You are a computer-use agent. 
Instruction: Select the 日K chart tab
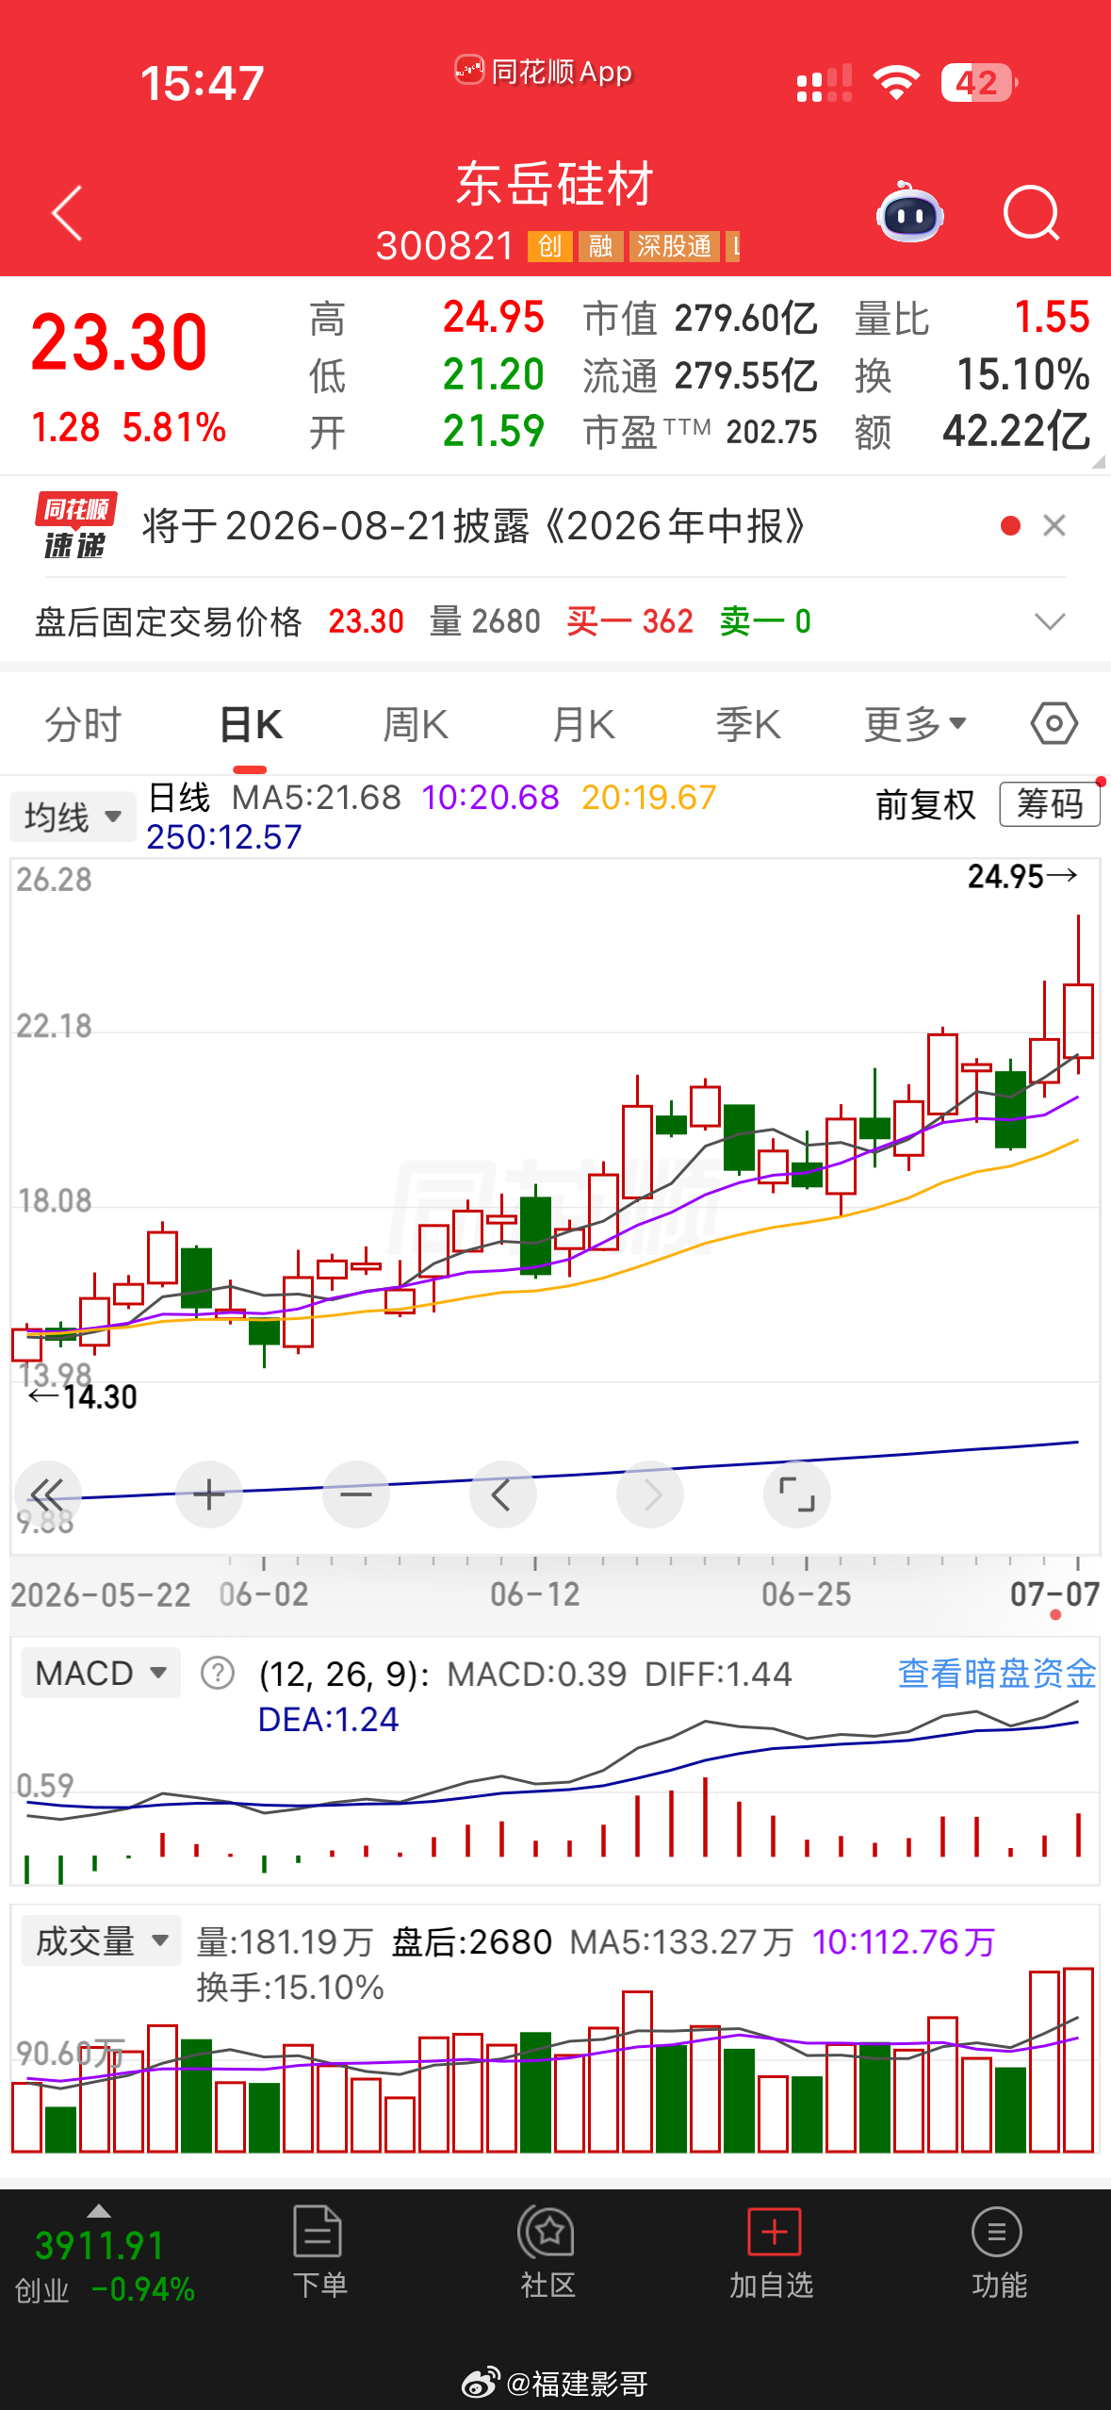251,725
